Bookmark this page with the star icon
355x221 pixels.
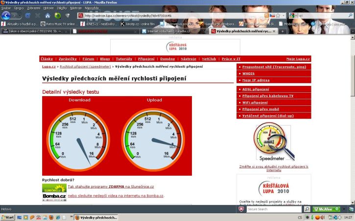point(278,15)
